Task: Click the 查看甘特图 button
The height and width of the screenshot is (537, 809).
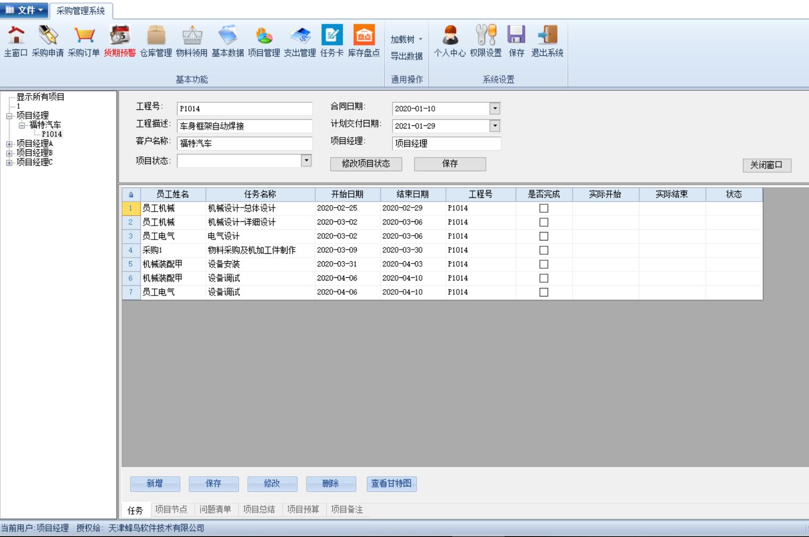Action: [x=391, y=484]
